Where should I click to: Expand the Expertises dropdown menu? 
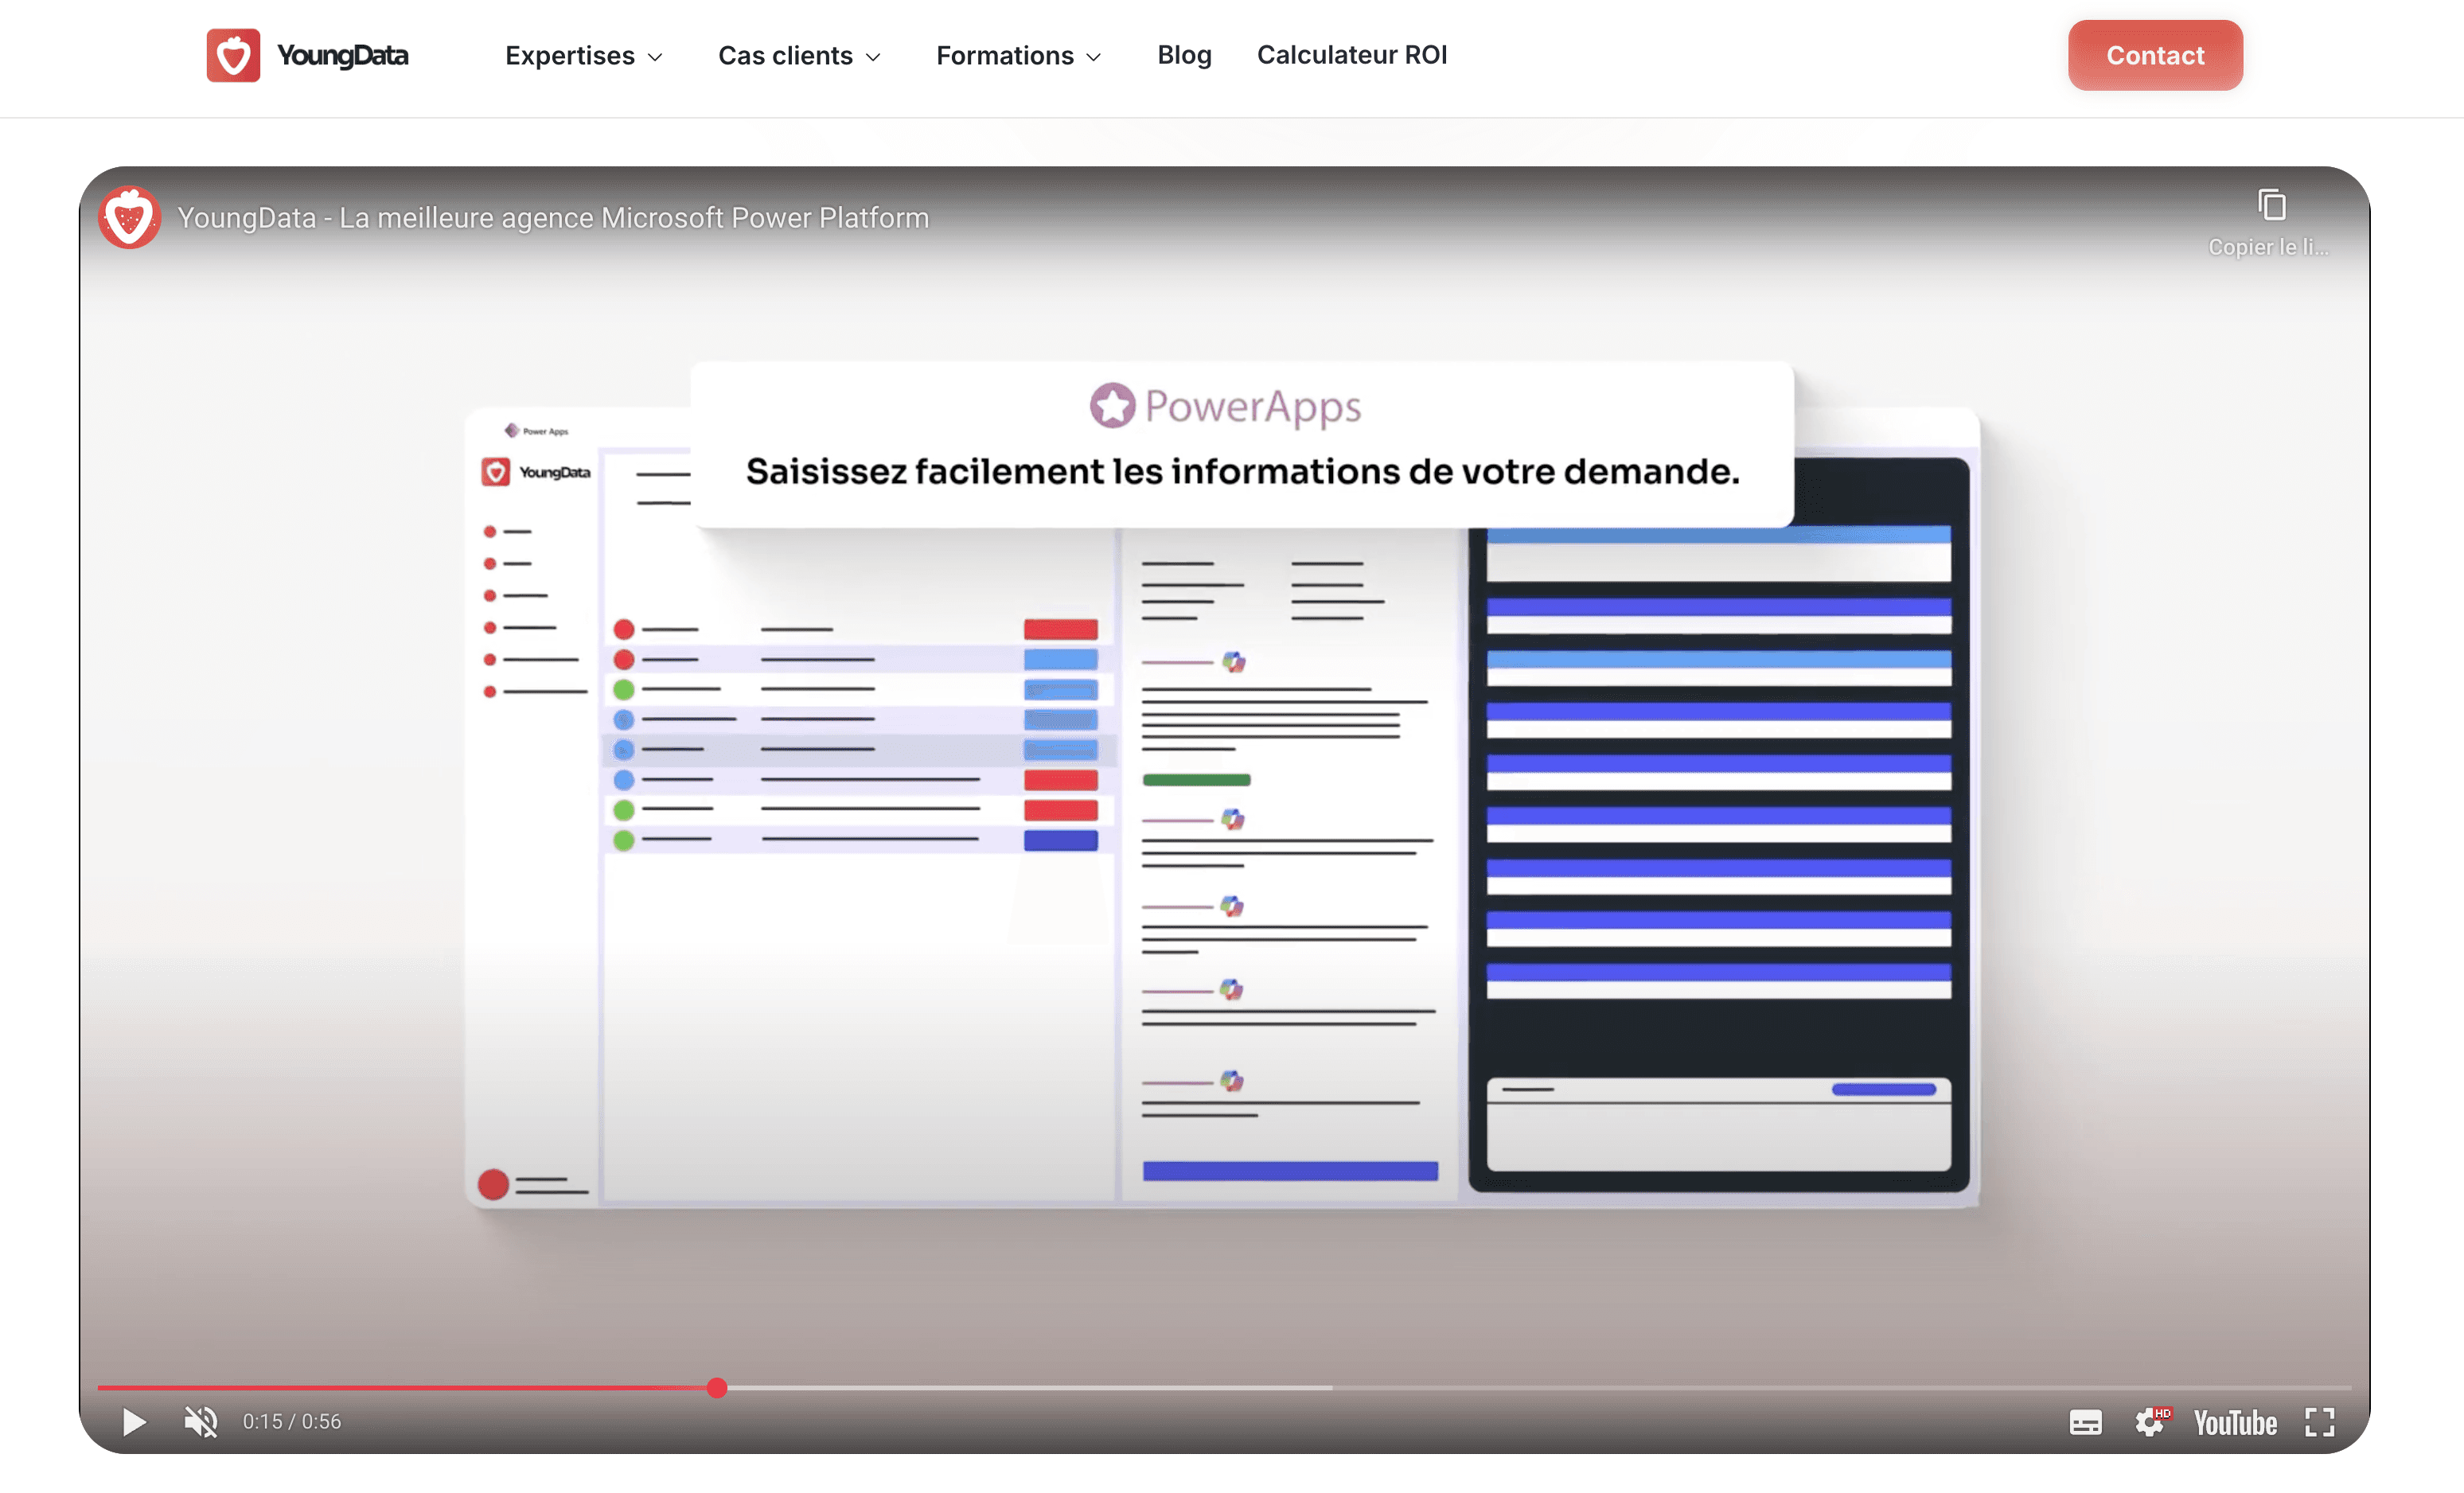583,56
